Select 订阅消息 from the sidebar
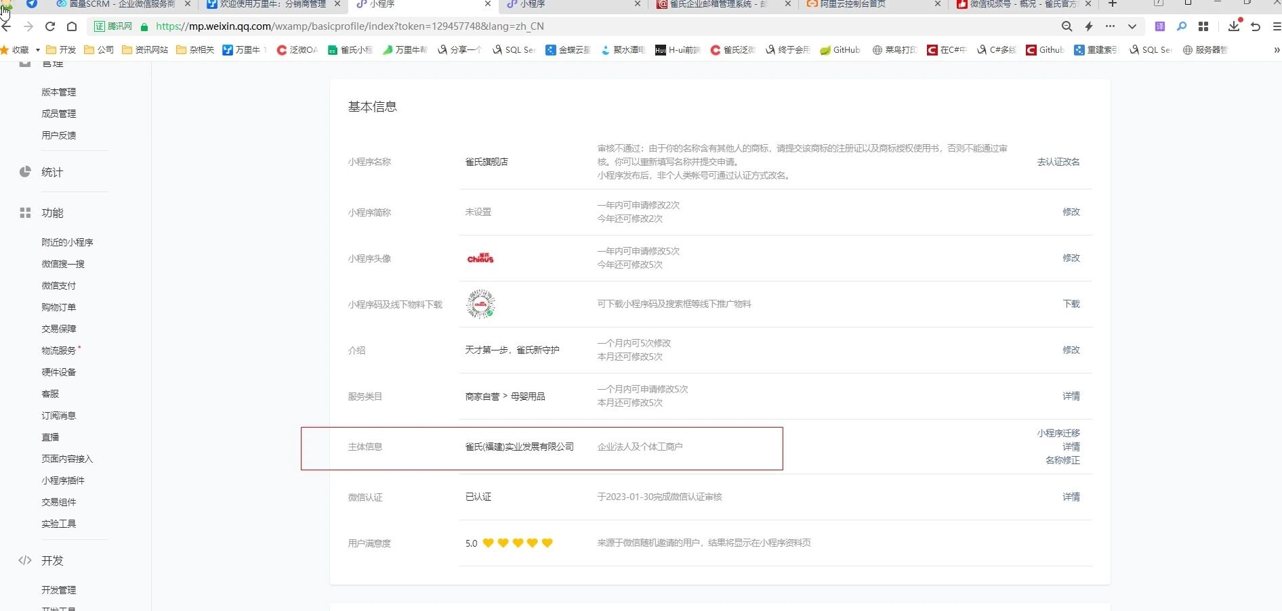The width and height of the screenshot is (1282, 611). coord(59,415)
